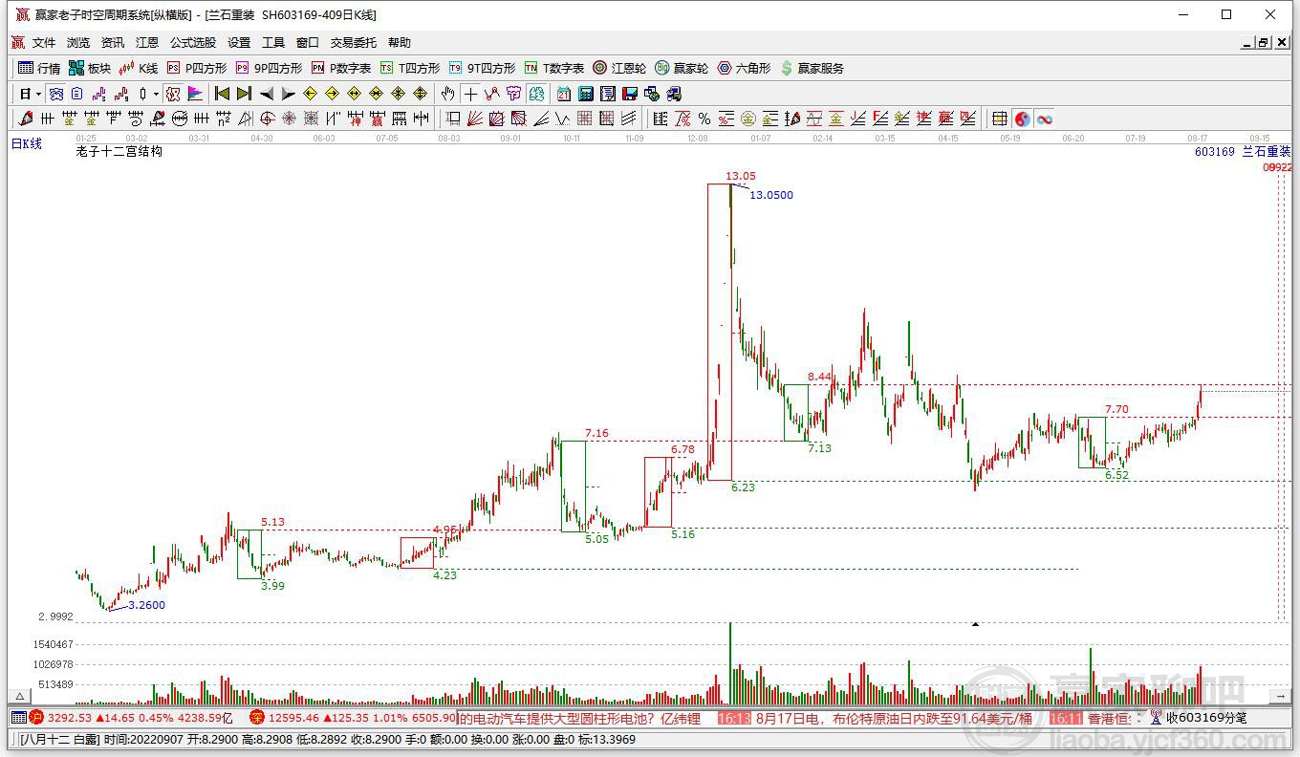Open the 六角形 button

744,68
